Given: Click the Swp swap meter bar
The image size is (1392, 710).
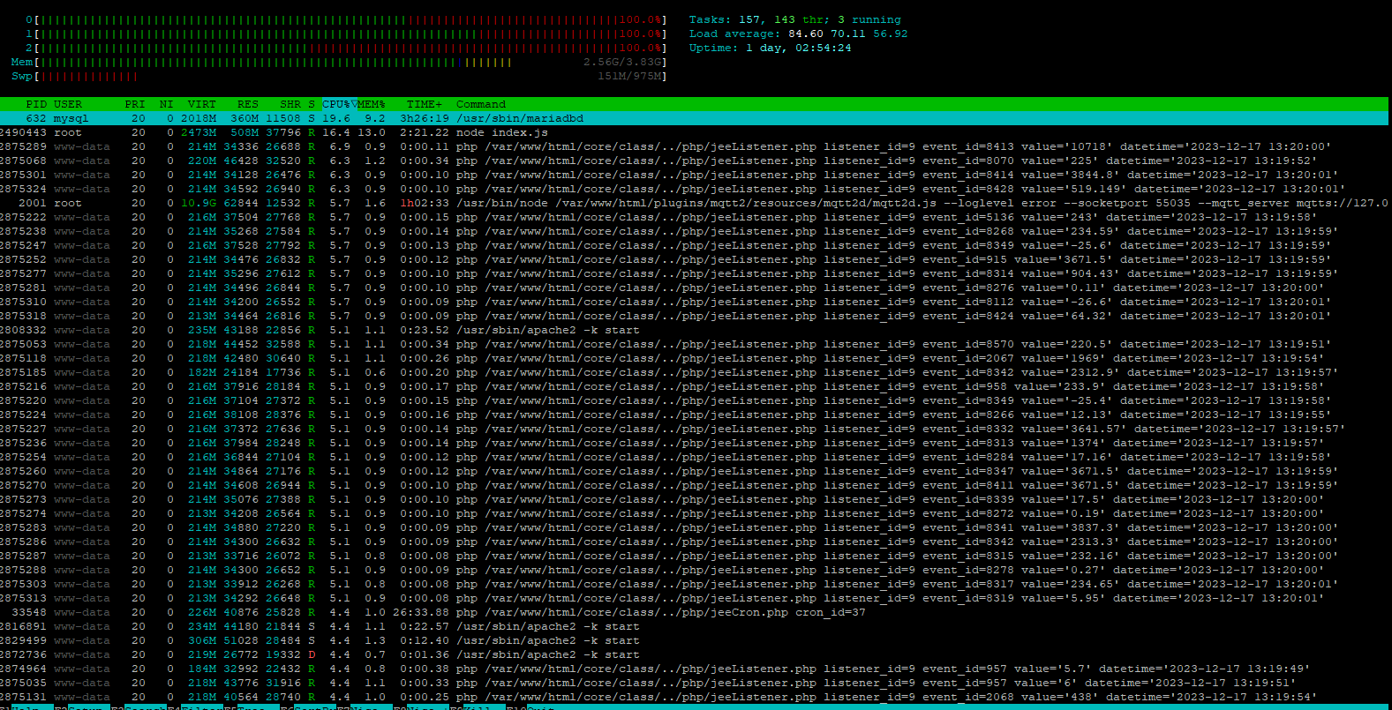Looking at the screenshot, I should [x=340, y=76].
